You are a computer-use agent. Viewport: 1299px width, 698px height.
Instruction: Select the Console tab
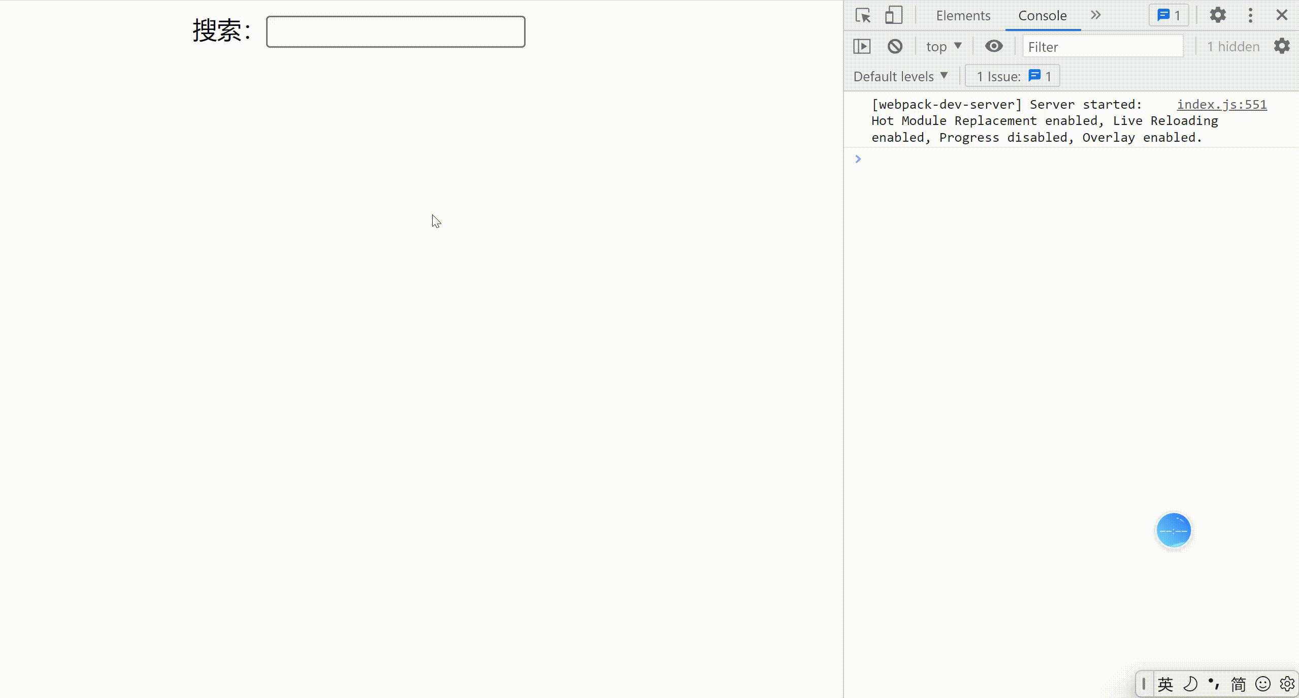(x=1043, y=15)
